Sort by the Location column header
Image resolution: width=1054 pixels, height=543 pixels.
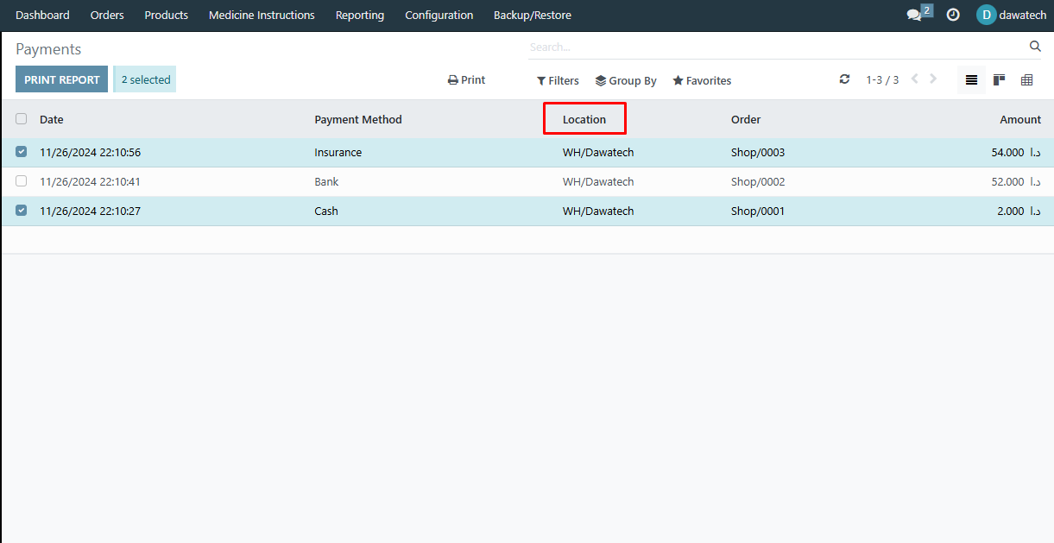584,119
